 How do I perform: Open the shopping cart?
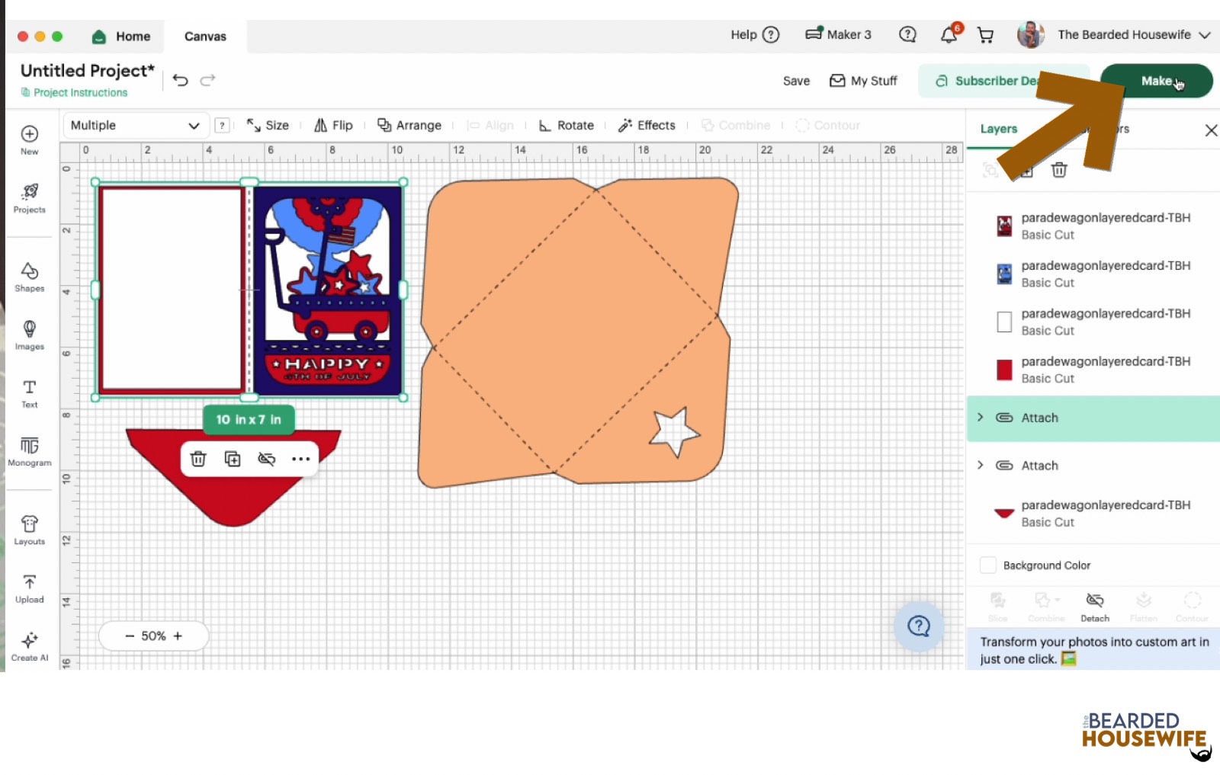pos(985,35)
